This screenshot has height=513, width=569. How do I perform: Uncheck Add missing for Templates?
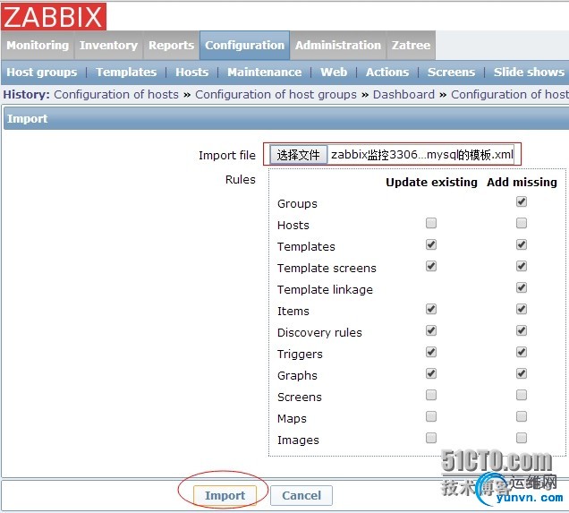(522, 244)
